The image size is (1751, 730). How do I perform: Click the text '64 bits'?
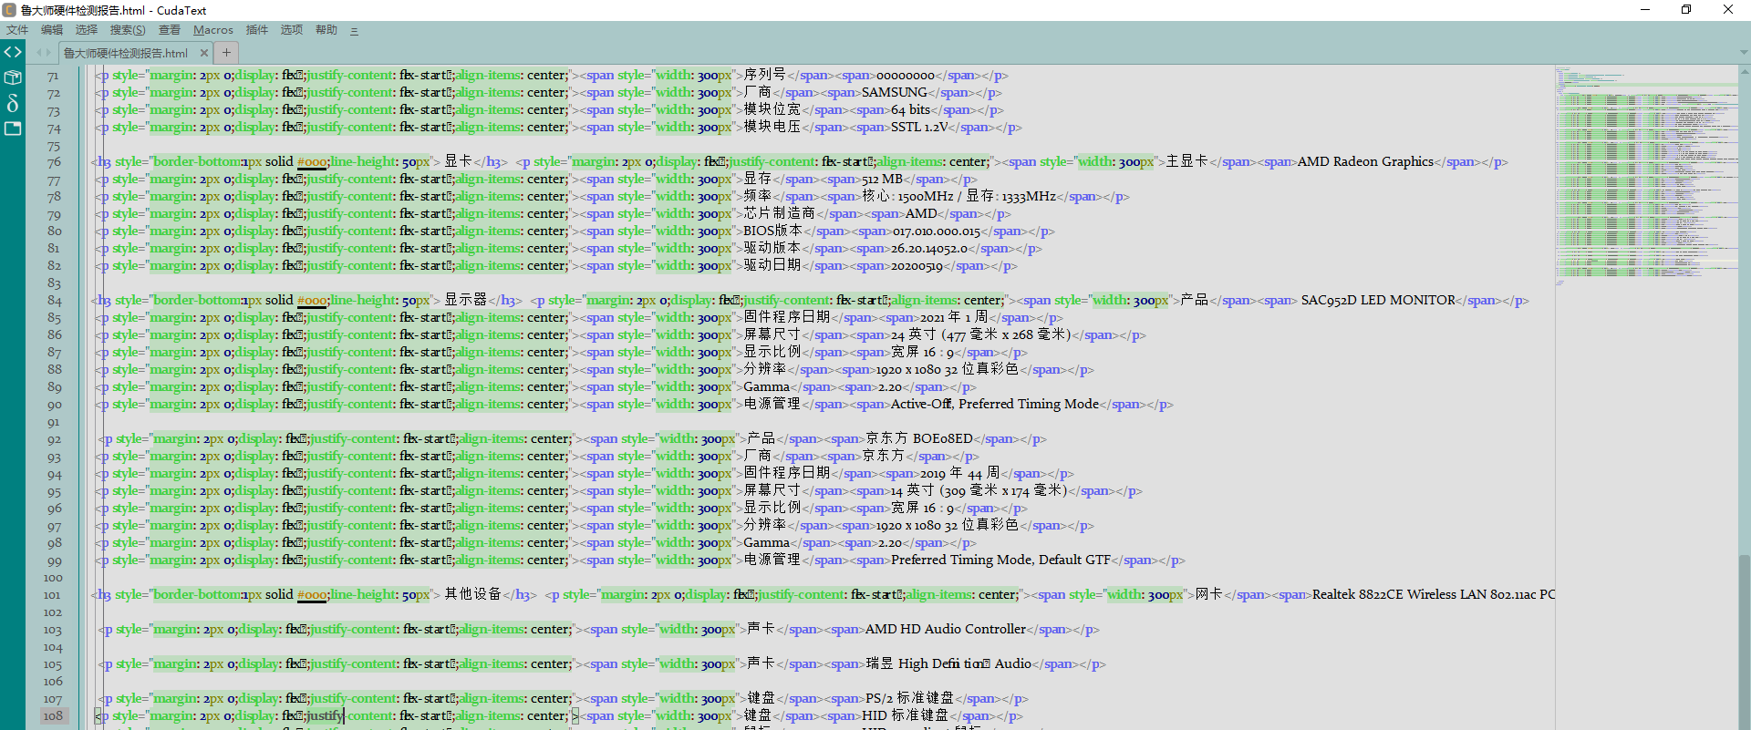[x=910, y=110]
